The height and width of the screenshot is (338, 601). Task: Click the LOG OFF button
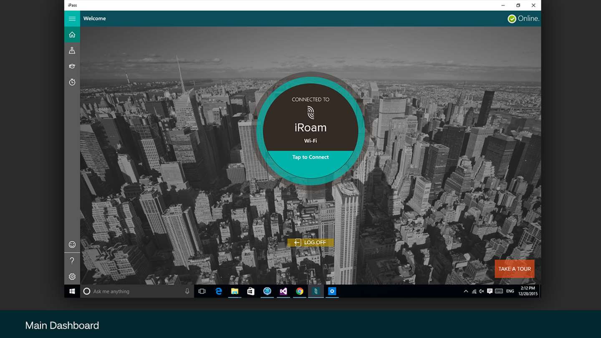311,242
